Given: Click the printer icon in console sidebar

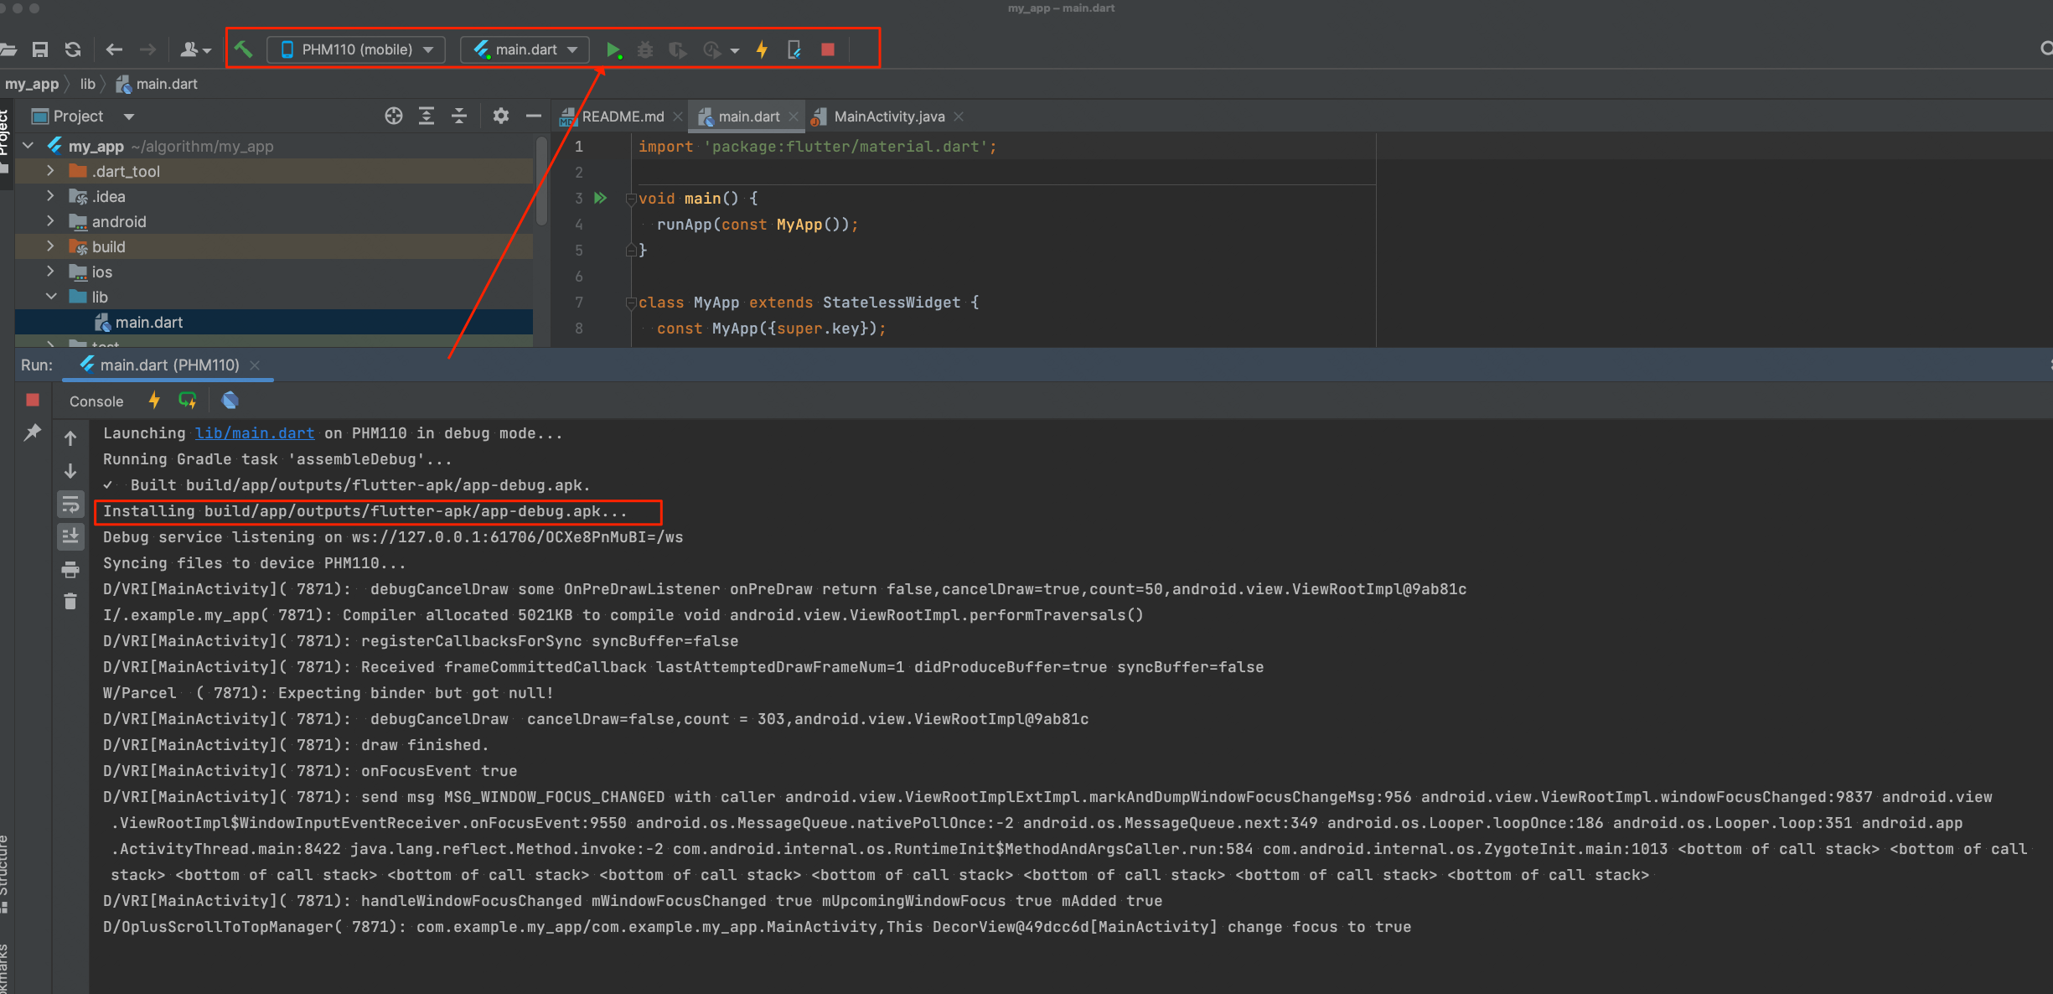Looking at the screenshot, I should tap(70, 570).
